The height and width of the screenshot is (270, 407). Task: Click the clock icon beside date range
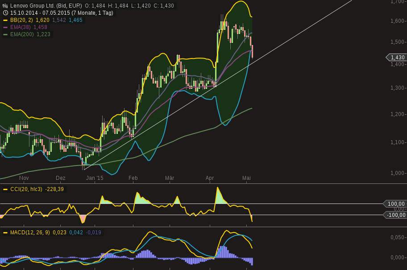(5, 13)
